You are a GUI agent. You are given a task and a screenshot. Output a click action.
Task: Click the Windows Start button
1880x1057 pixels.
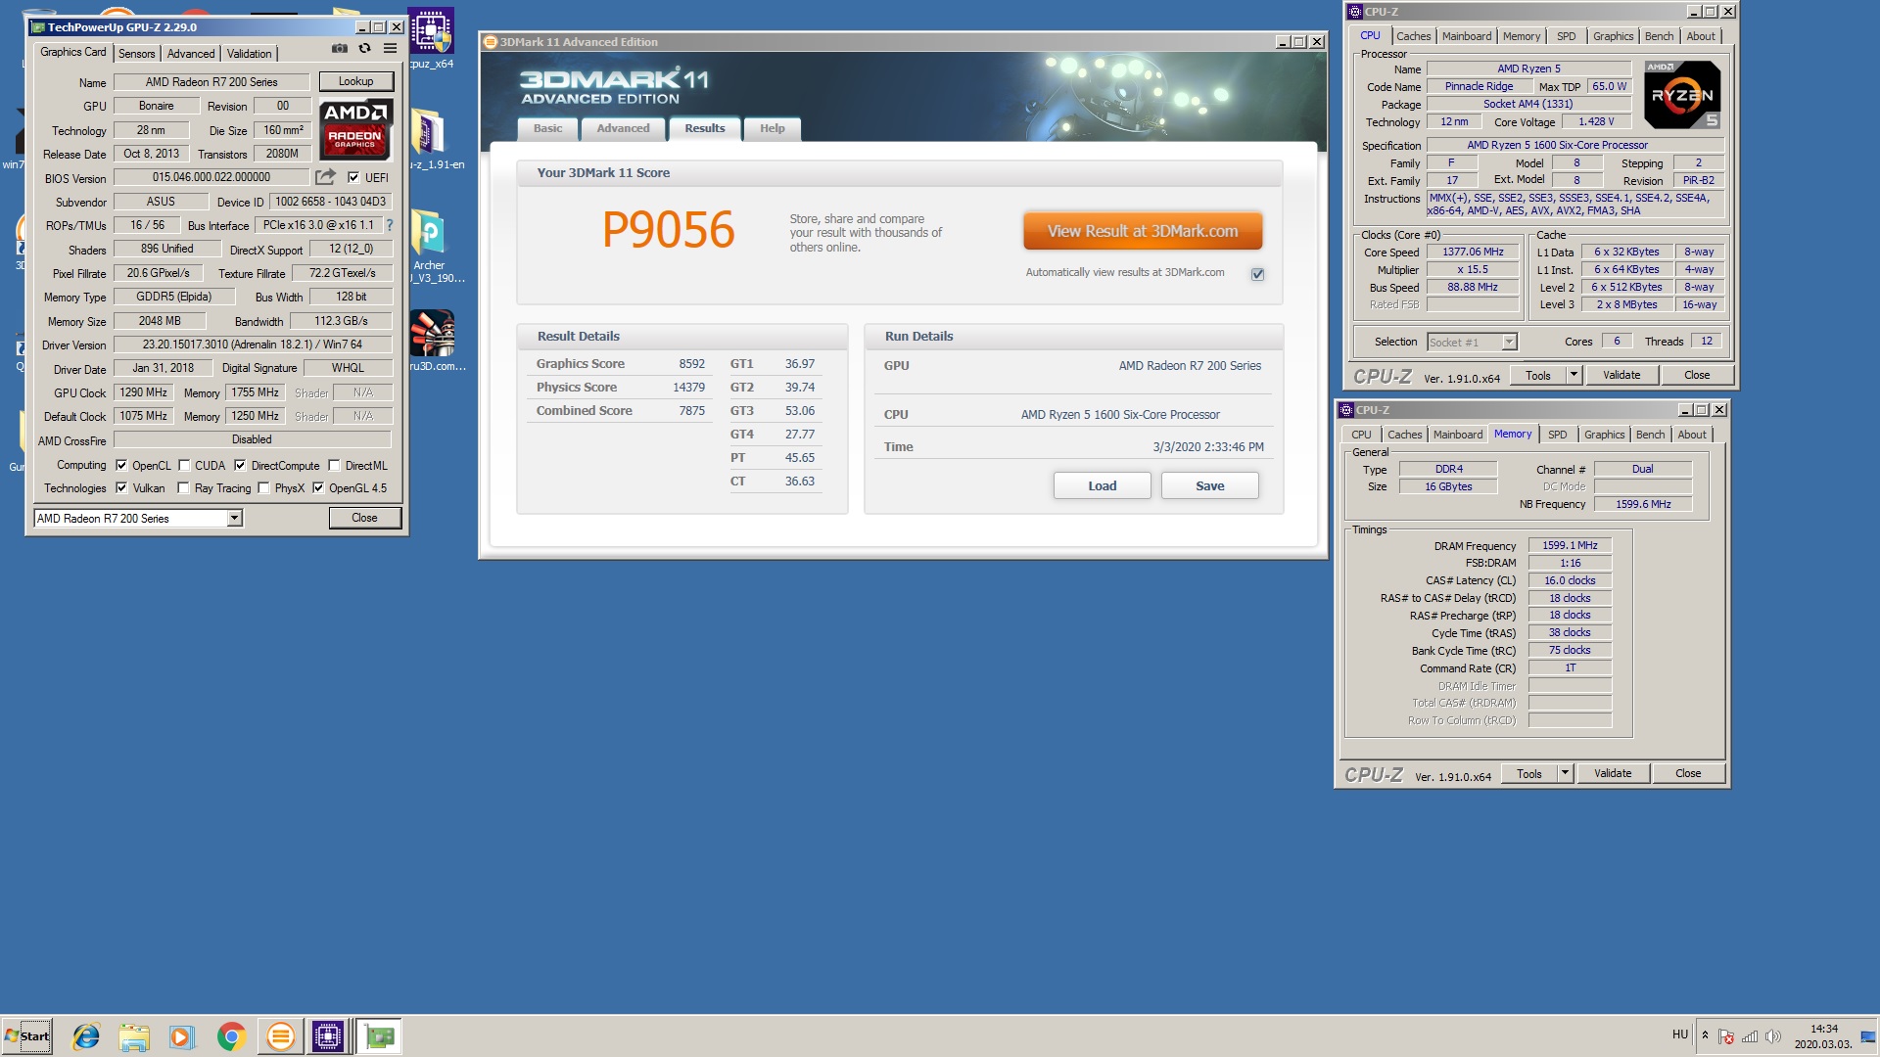pyautogui.click(x=27, y=1036)
